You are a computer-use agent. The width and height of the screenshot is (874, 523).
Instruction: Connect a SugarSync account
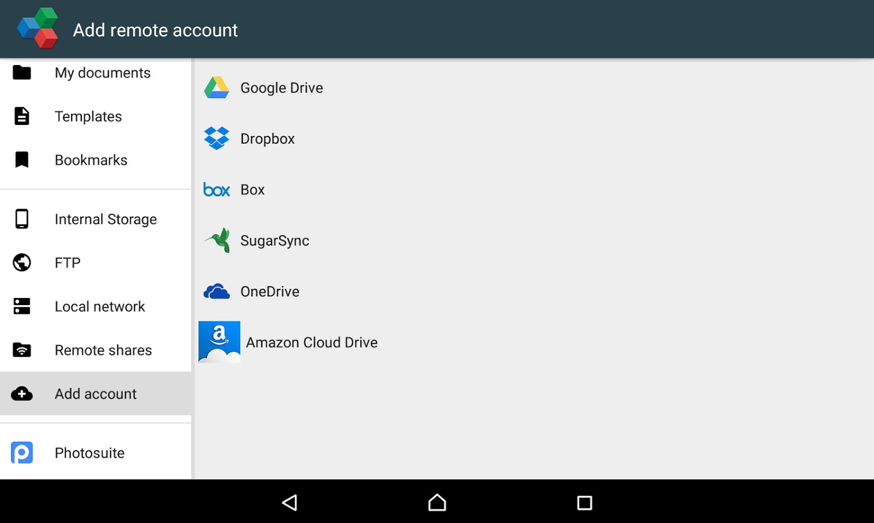point(274,240)
